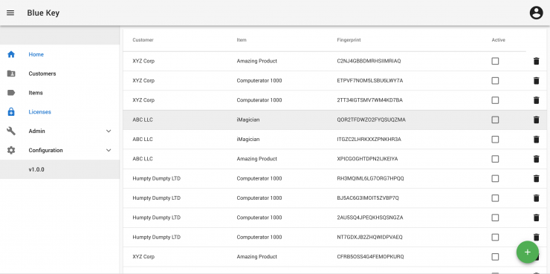Delete the Humpty Dumpty license 2AU5SQ4J…

536,218
